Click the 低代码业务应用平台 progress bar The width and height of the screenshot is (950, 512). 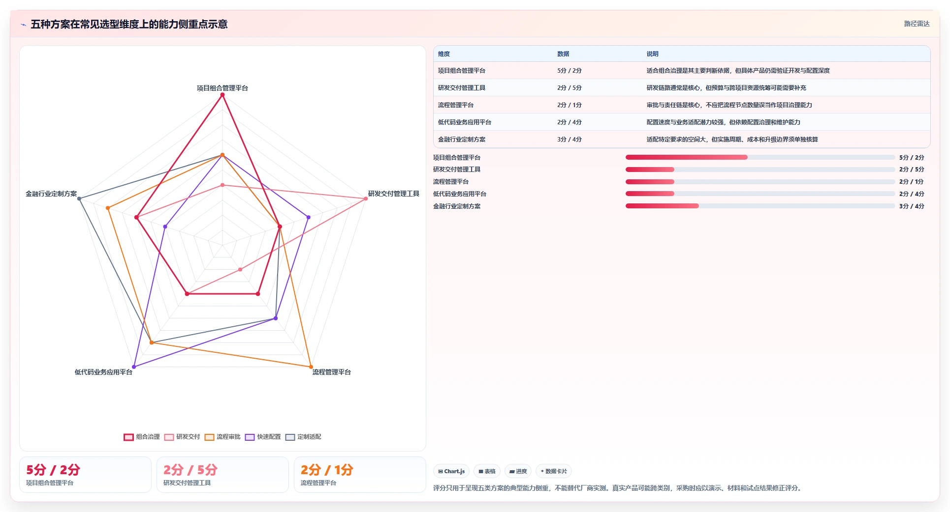point(760,194)
